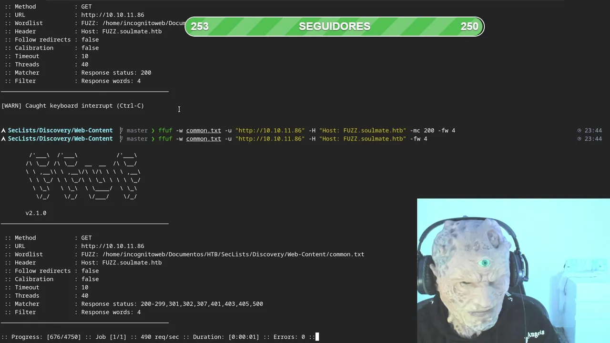
Task: Click the git branch icon on the final command line
Action: 122,139
